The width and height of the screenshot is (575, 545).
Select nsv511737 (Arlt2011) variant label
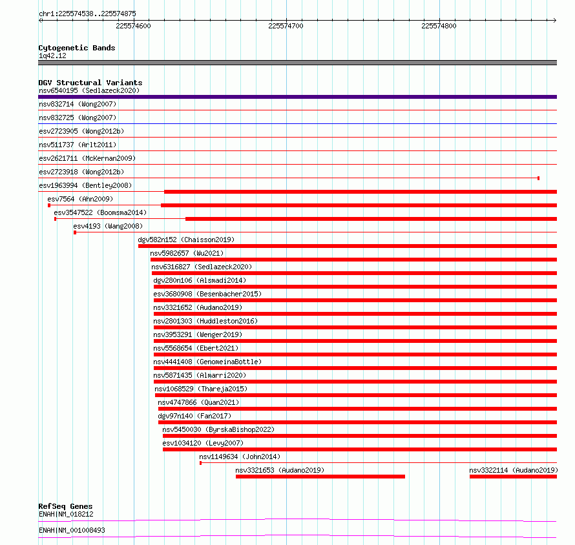coord(78,145)
